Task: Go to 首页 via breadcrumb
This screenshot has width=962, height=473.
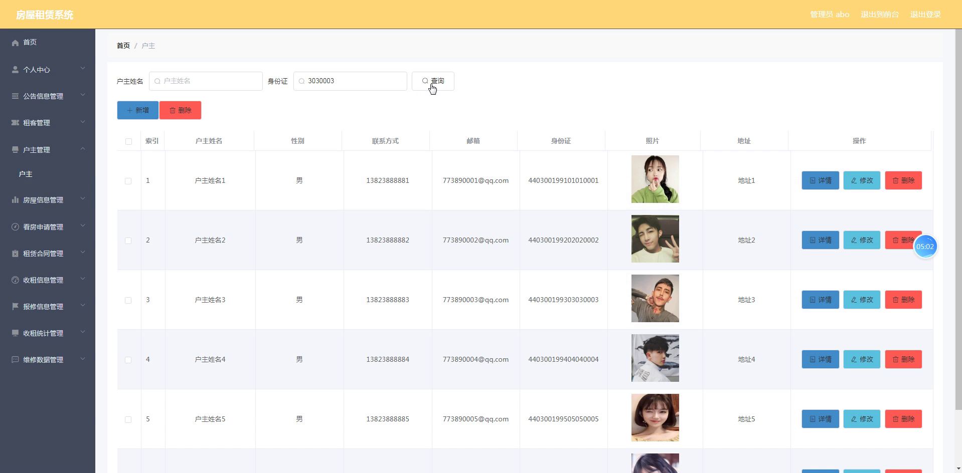Action: click(x=123, y=46)
